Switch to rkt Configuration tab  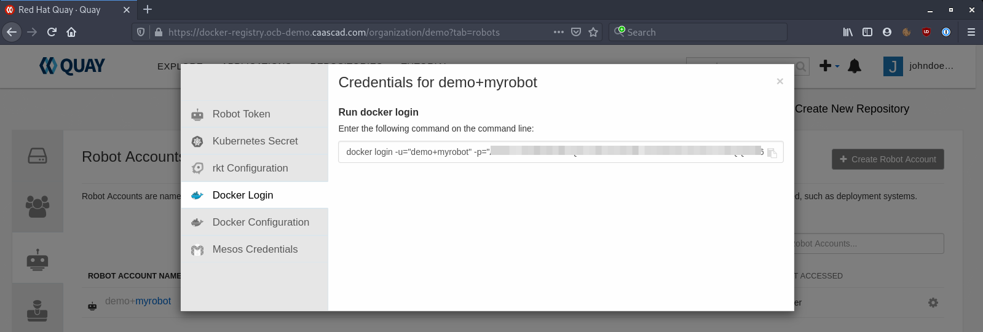click(x=255, y=168)
